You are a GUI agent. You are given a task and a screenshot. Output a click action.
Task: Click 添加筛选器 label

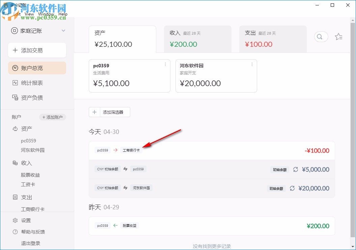[x=113, y=112]
